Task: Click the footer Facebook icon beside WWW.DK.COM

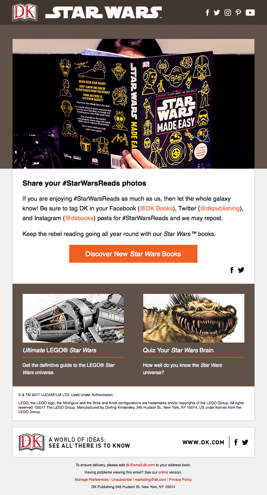Action: (x=236, y=442)
